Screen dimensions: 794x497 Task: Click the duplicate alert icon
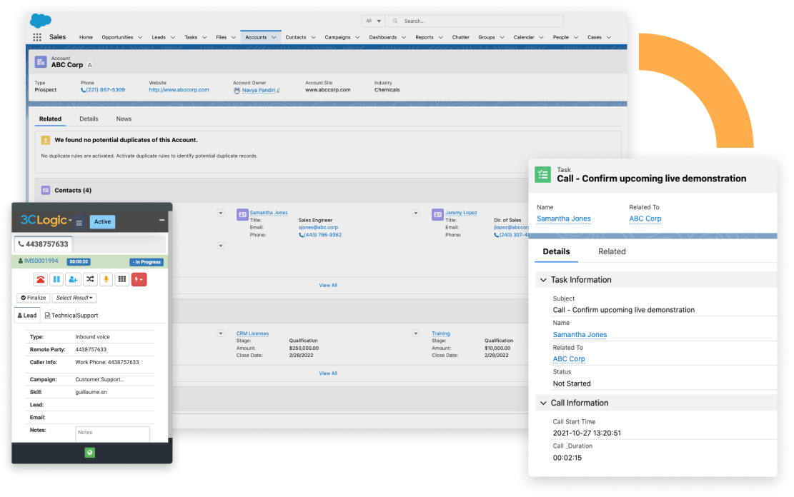pyautogui.click(x=46, y=140)
